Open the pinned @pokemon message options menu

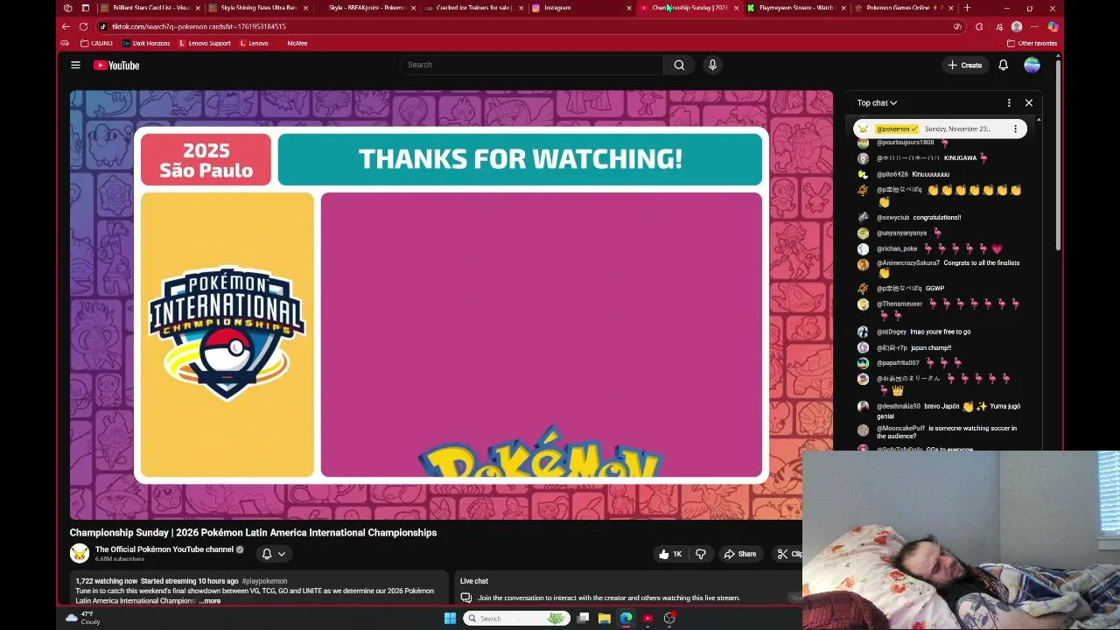click(x=1015, y=129)
